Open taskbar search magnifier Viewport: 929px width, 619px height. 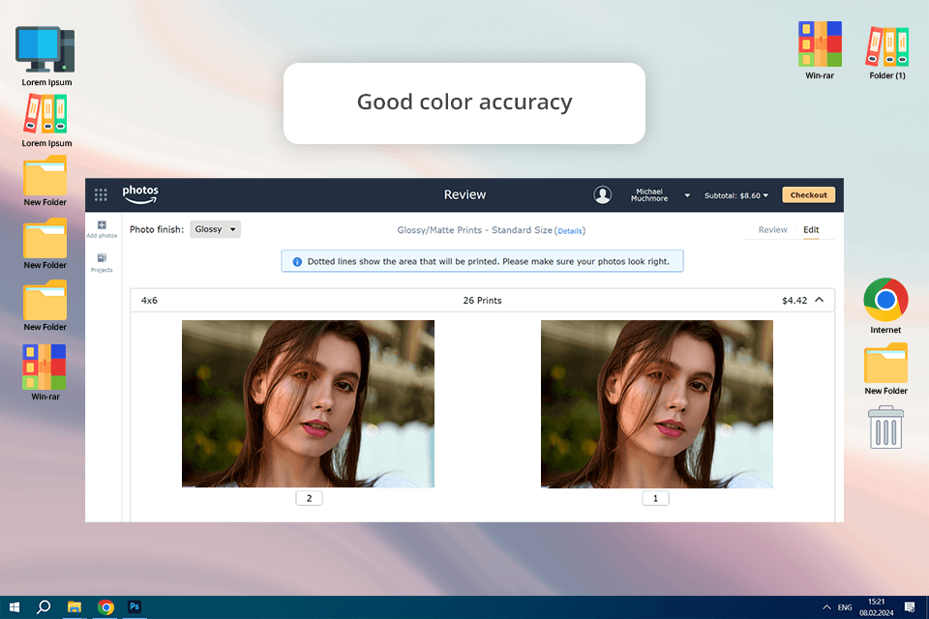44,607
